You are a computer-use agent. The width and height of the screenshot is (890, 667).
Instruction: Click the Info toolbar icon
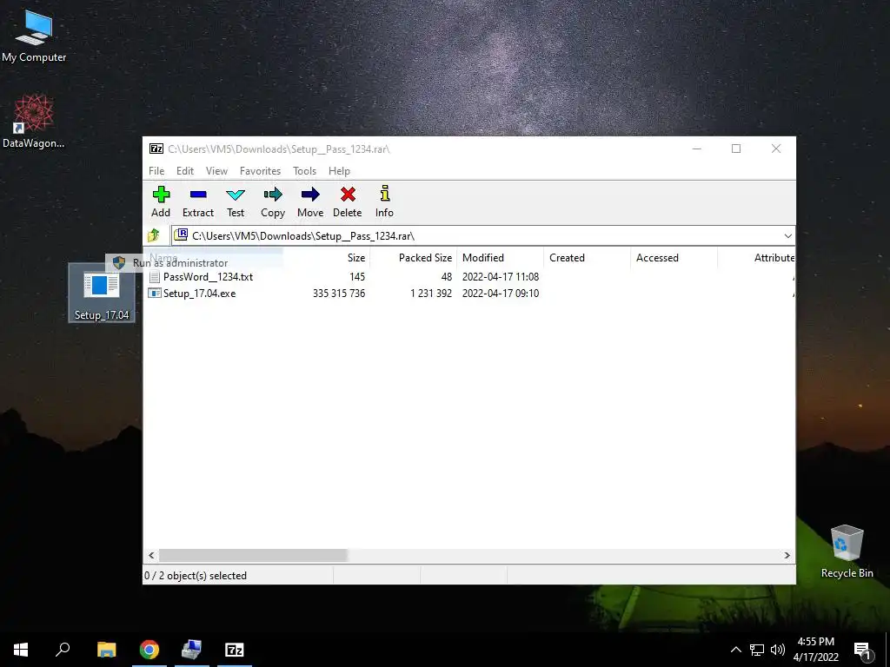click(385, 194)
